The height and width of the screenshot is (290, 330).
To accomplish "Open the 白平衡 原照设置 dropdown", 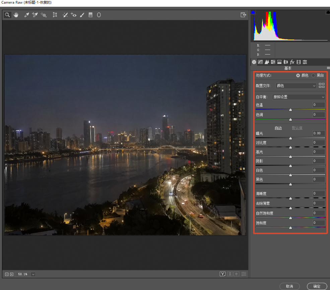I will pyautogui.click(x=299, y=97).
